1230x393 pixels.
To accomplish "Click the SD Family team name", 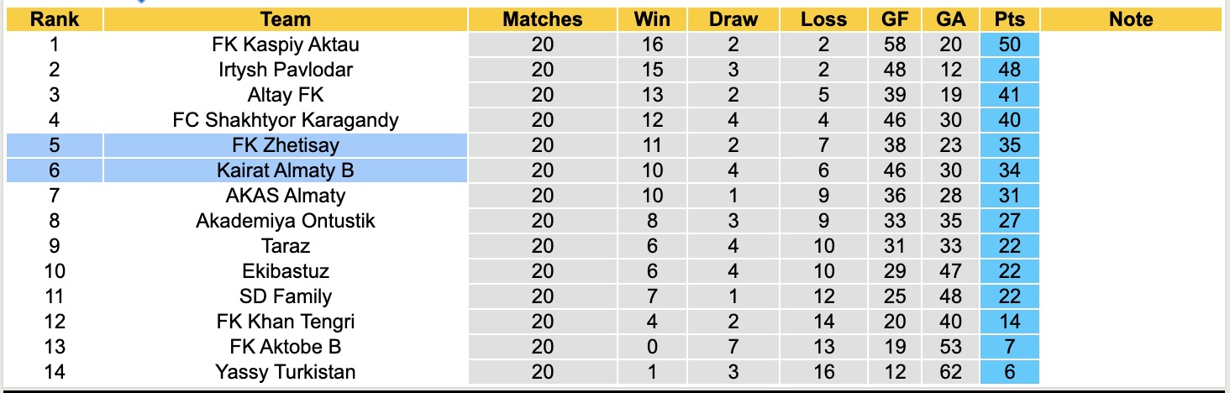I will coord(285,296).
